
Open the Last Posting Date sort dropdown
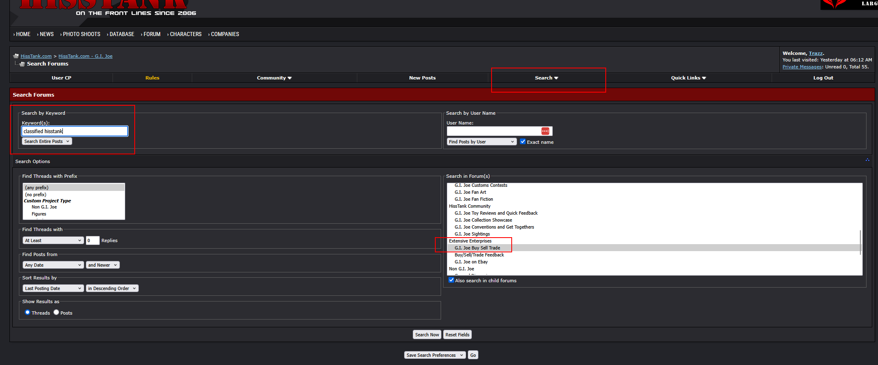(53, 288)
